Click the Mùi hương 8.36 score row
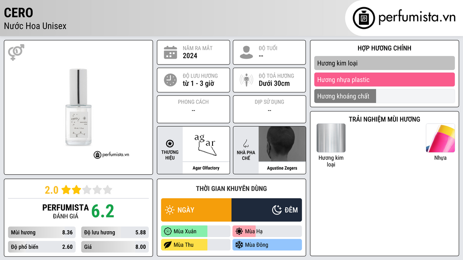 [42, 232]
